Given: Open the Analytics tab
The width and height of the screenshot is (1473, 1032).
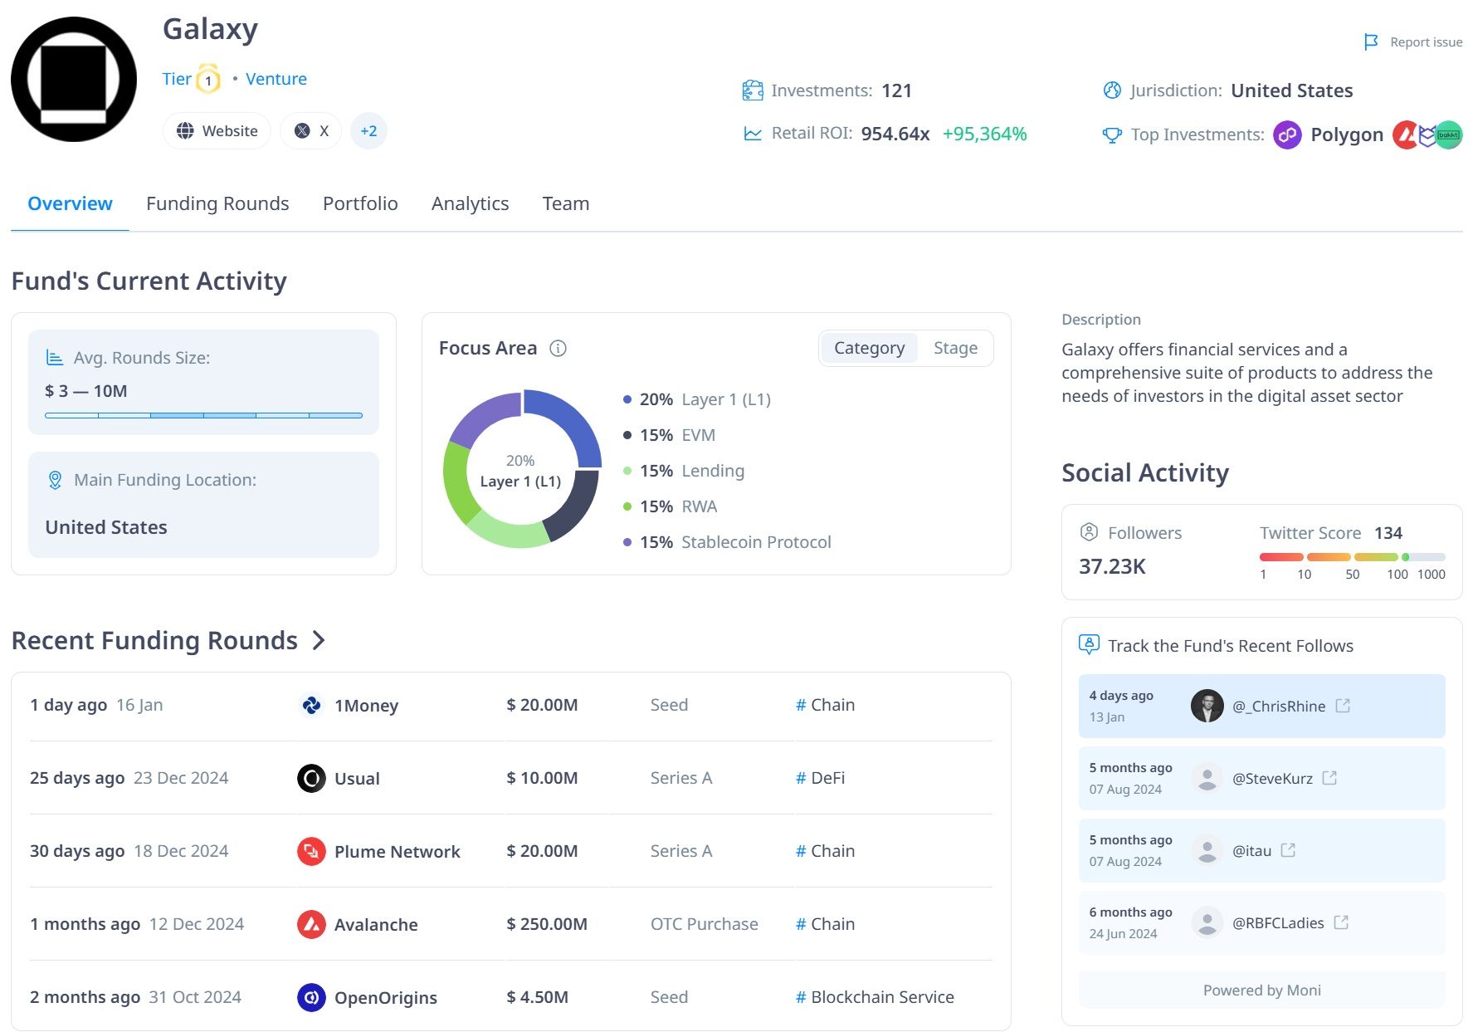Looking at the screenshot, I should (470, 203).
